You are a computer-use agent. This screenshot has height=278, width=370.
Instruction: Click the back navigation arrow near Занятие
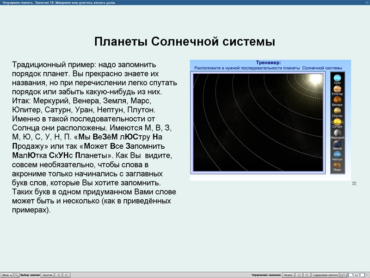(x=58, y=274)
